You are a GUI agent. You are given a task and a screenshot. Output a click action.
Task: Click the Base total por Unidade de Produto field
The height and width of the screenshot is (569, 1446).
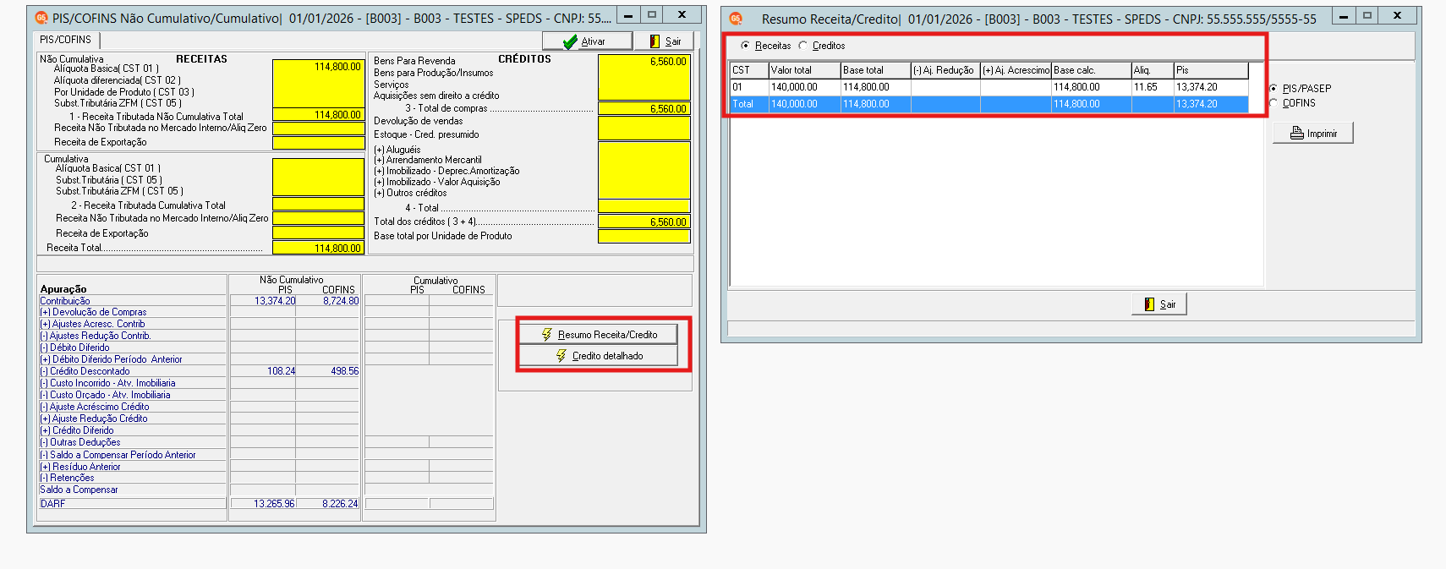[x=644, y=236]
